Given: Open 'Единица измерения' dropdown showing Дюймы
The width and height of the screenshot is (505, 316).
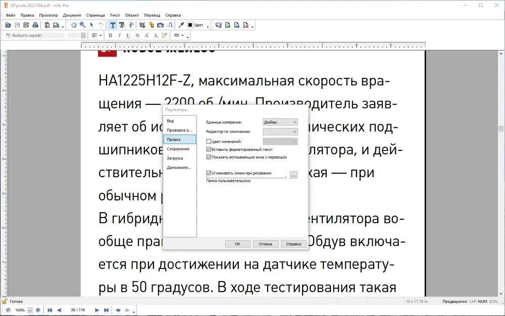Looking at the screenshot, I should [x=280, y=122].
